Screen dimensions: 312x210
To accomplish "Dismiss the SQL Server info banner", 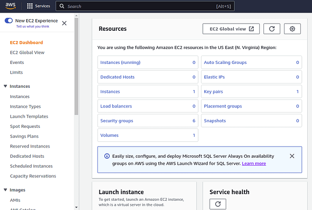I will pos(292,156).
